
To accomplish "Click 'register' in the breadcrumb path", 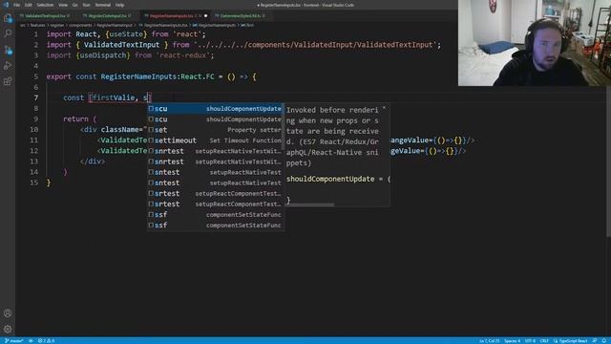I will click(x=57, y=25).
